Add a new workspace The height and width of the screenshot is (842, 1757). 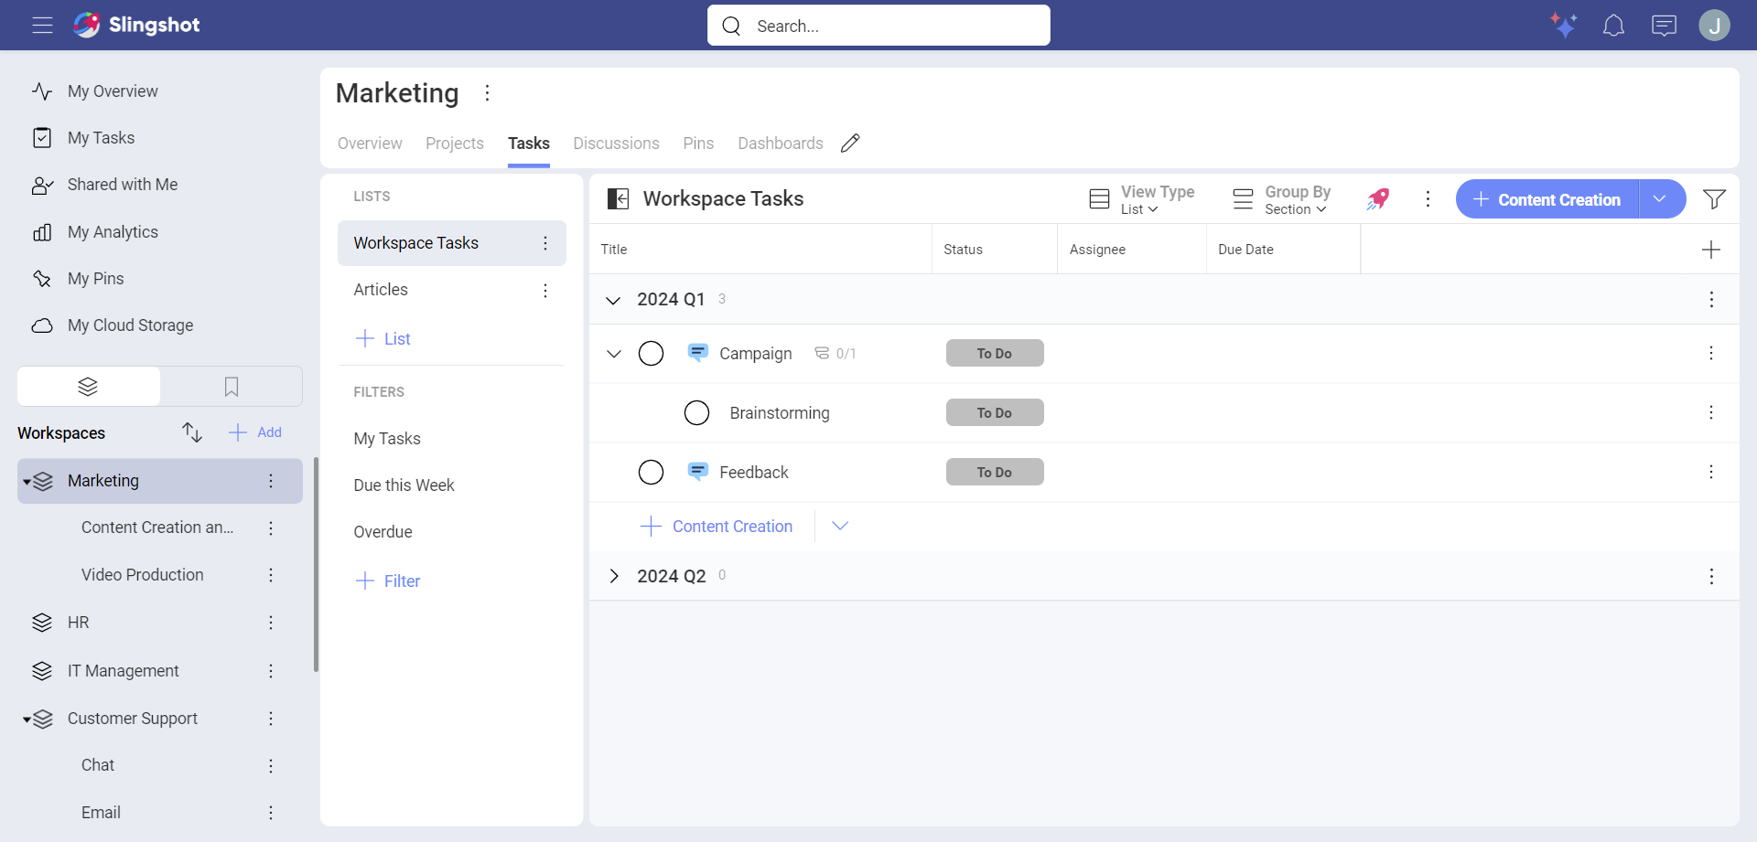(255, 432)
